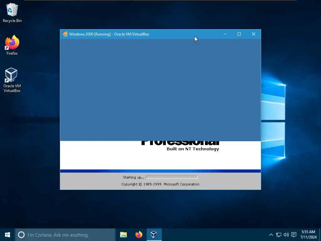Select the Oracle VM VirtualBox desktop shortcut
321x241 pixels.
click(12, 80)
